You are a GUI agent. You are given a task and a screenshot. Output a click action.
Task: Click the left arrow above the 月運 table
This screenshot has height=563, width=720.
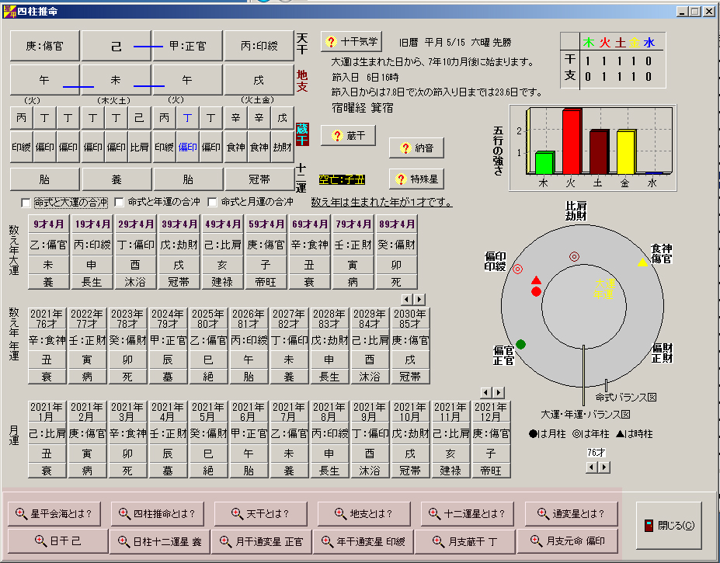[486, 393]
